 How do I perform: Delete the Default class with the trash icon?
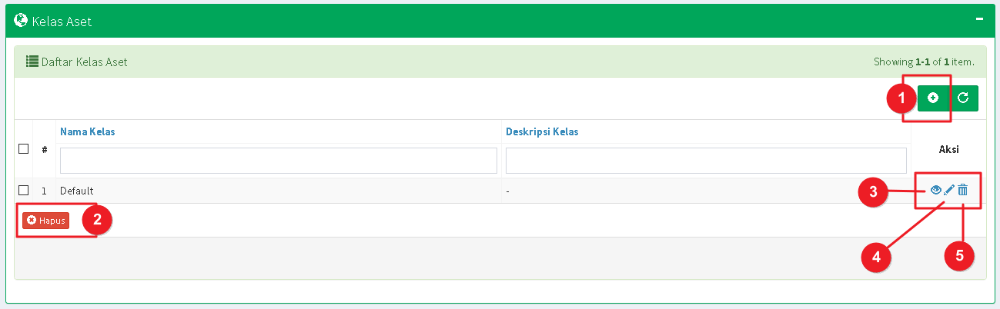click(x=962, y=190)
